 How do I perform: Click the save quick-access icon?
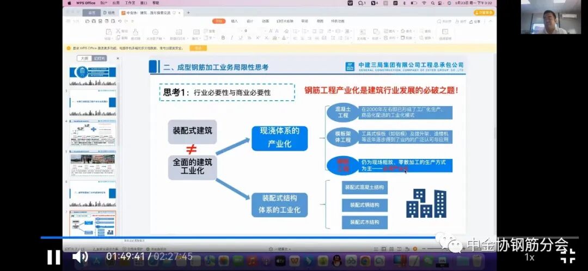(94, 21)
